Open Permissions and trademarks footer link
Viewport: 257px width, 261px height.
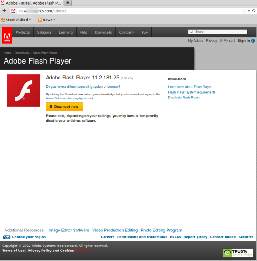(x=142, y=237)
